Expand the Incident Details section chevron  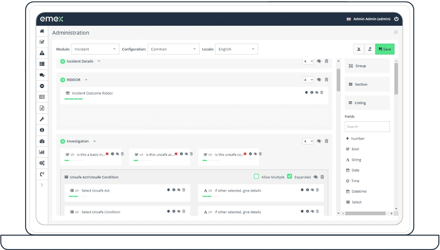tap(99, 61)
